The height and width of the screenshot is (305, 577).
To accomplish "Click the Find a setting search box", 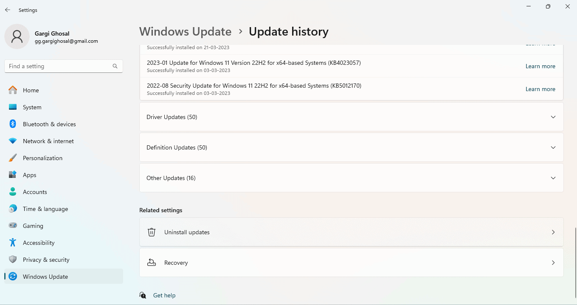I will [x=63, y=66].
